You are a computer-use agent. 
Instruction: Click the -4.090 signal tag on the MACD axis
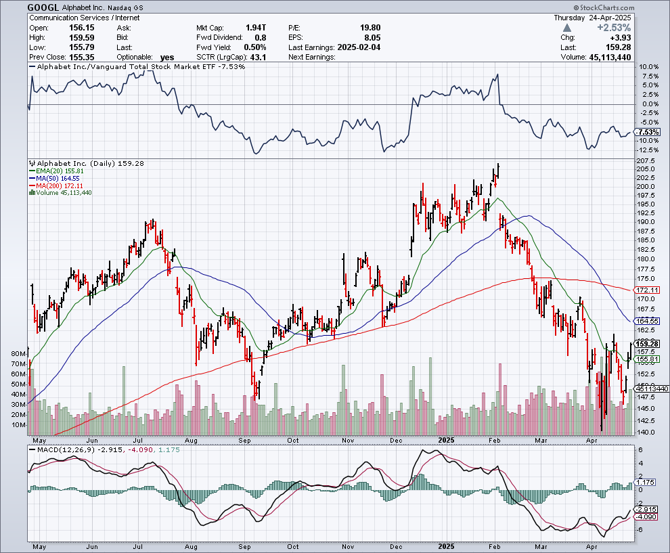(646, 516)
